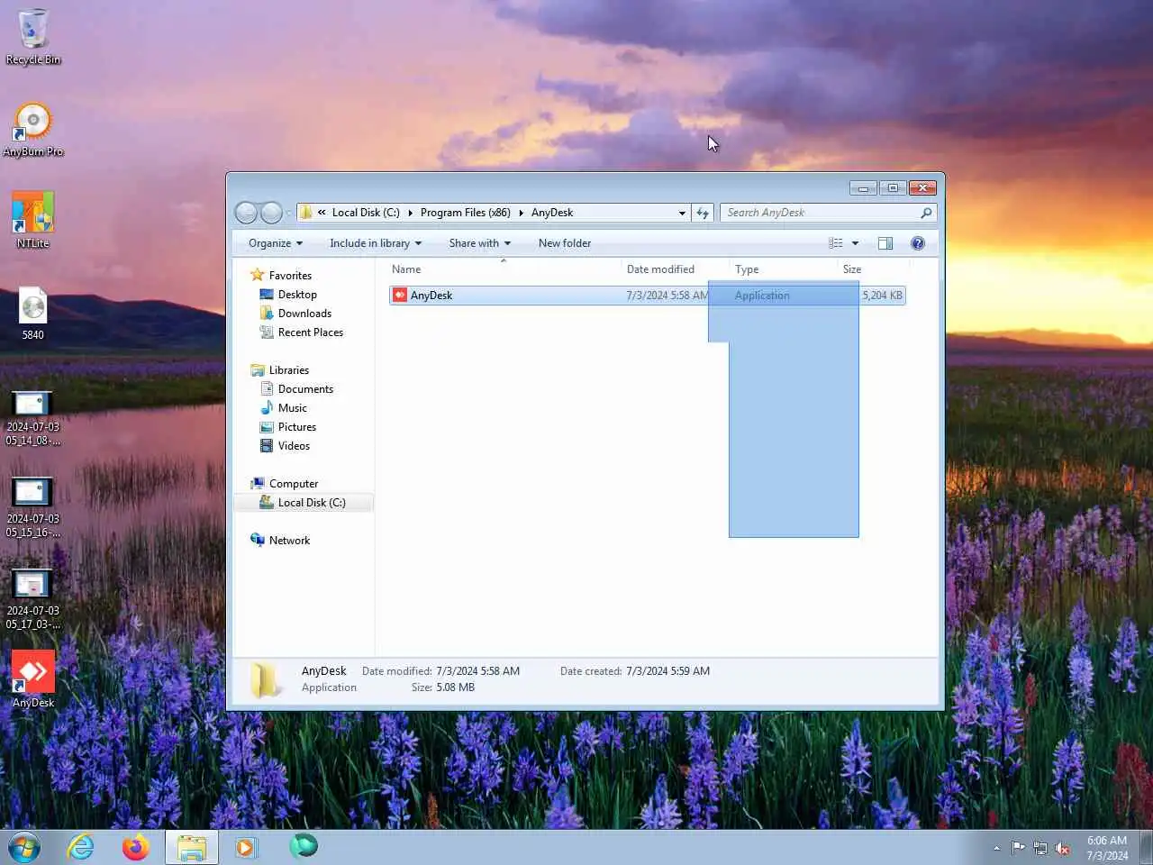
Task: Click the Refresh button beside the address bar
Action: click(703, 213)
